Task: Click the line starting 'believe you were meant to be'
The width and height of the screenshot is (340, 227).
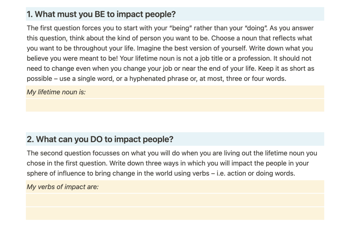Action: pyautogui.click(x=169, y=58)
